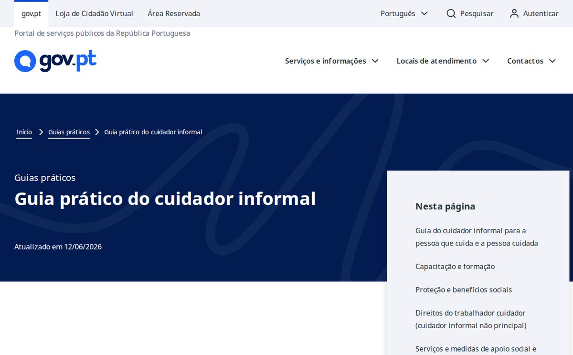Open Área Reservada tab
The width and height of the screenshot is (573, 355).
click(174, 13)
